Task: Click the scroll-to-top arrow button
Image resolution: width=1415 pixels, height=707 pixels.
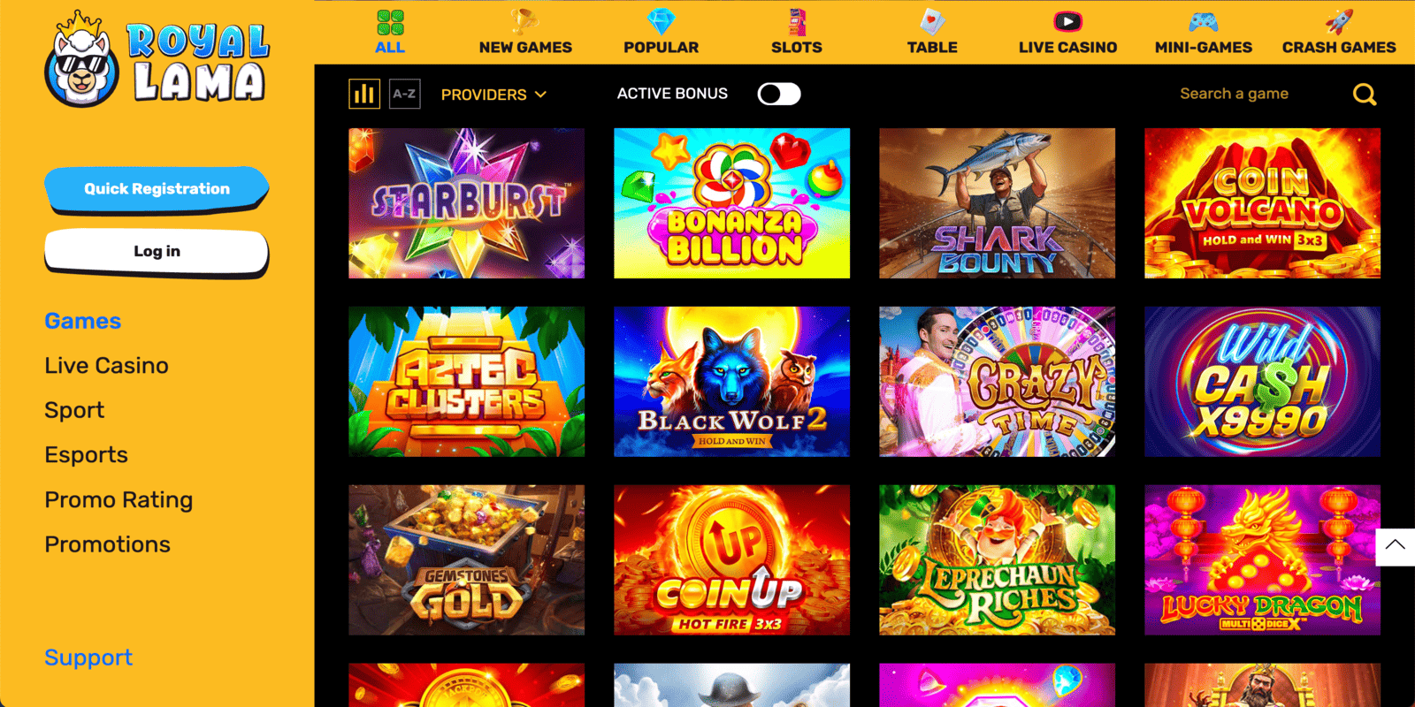Action: tap(1396, 546)
